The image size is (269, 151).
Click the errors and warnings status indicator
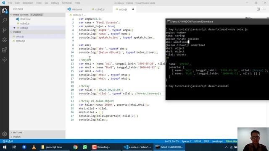point(8,141)
